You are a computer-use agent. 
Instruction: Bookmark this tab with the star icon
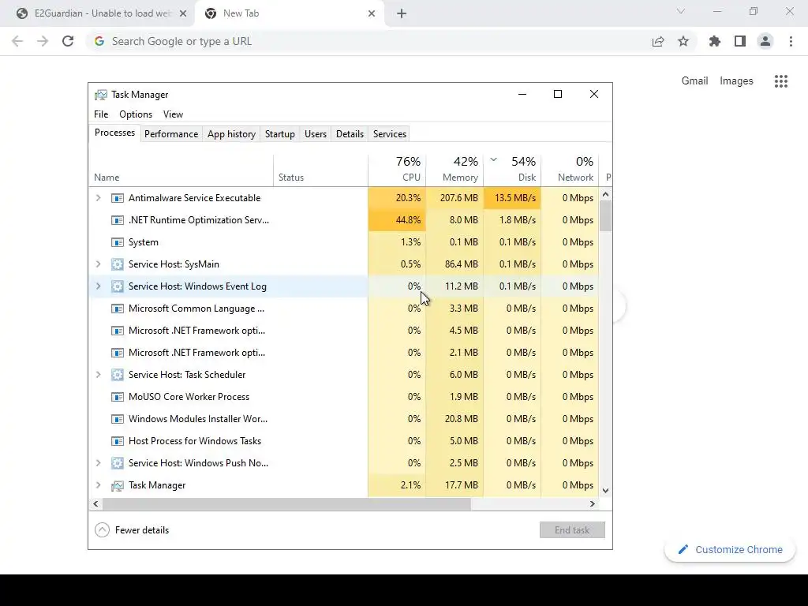[683, 41]
